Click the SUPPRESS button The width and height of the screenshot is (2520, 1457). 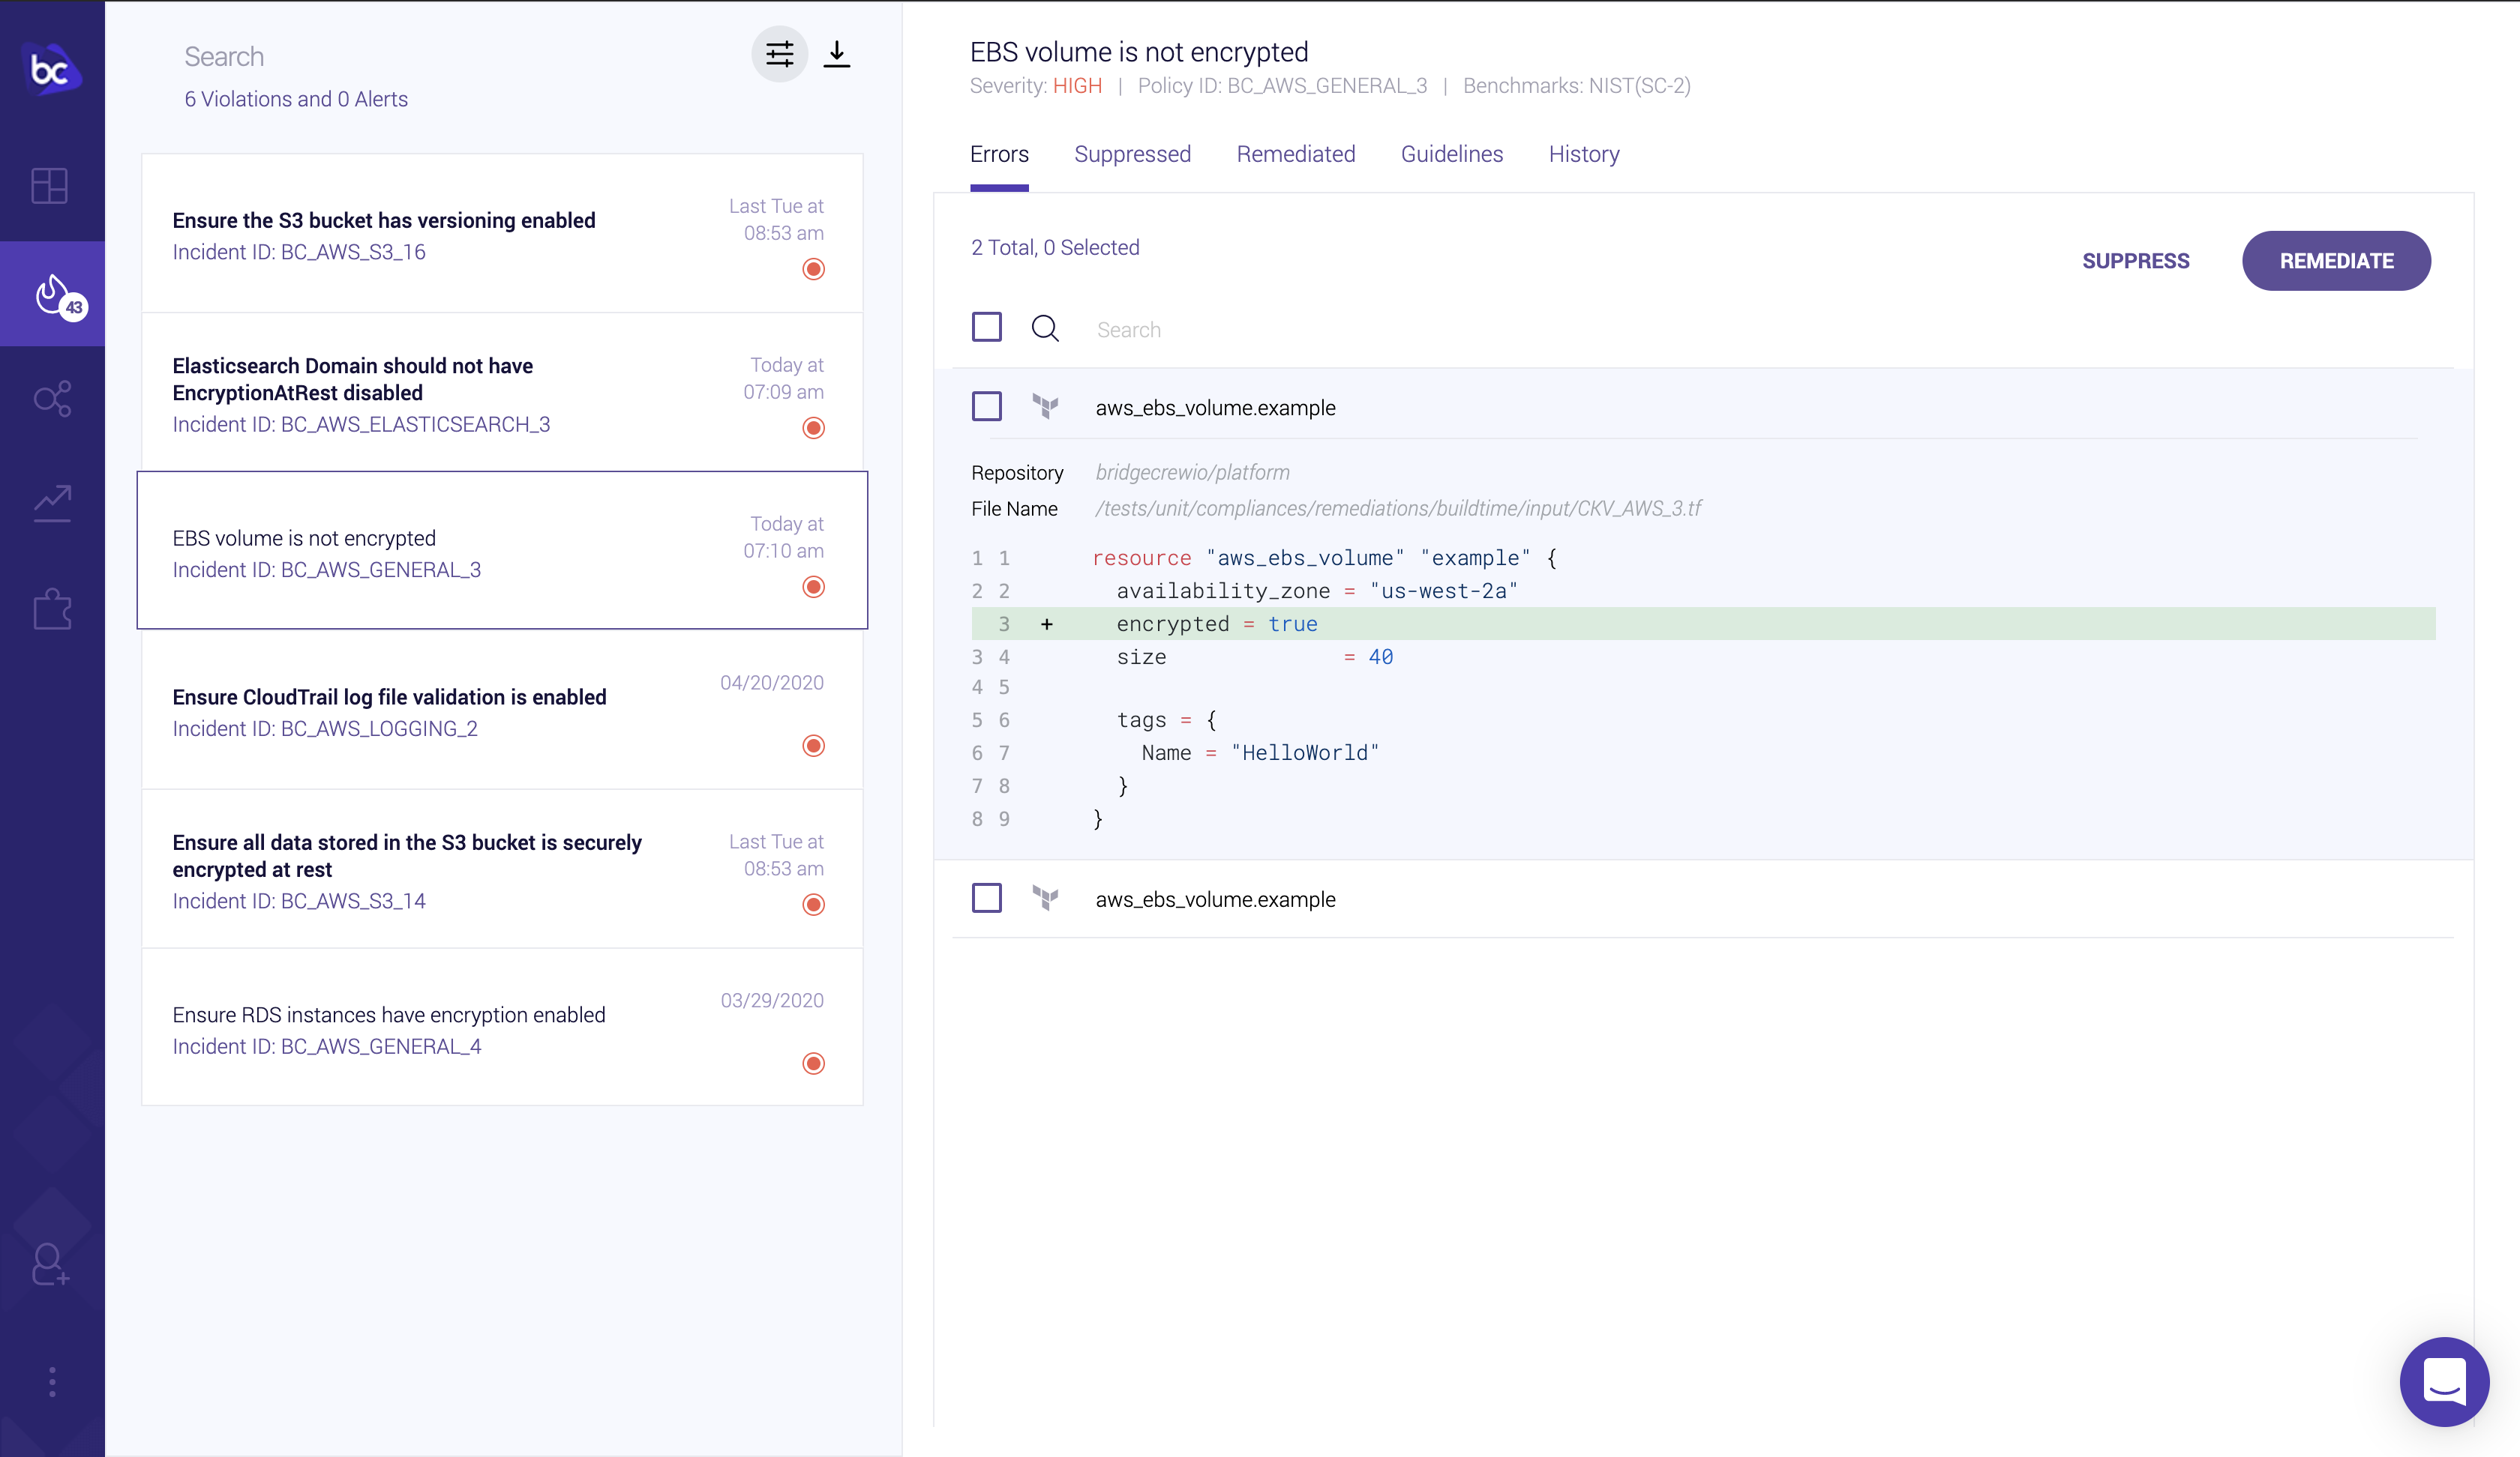2136,261
